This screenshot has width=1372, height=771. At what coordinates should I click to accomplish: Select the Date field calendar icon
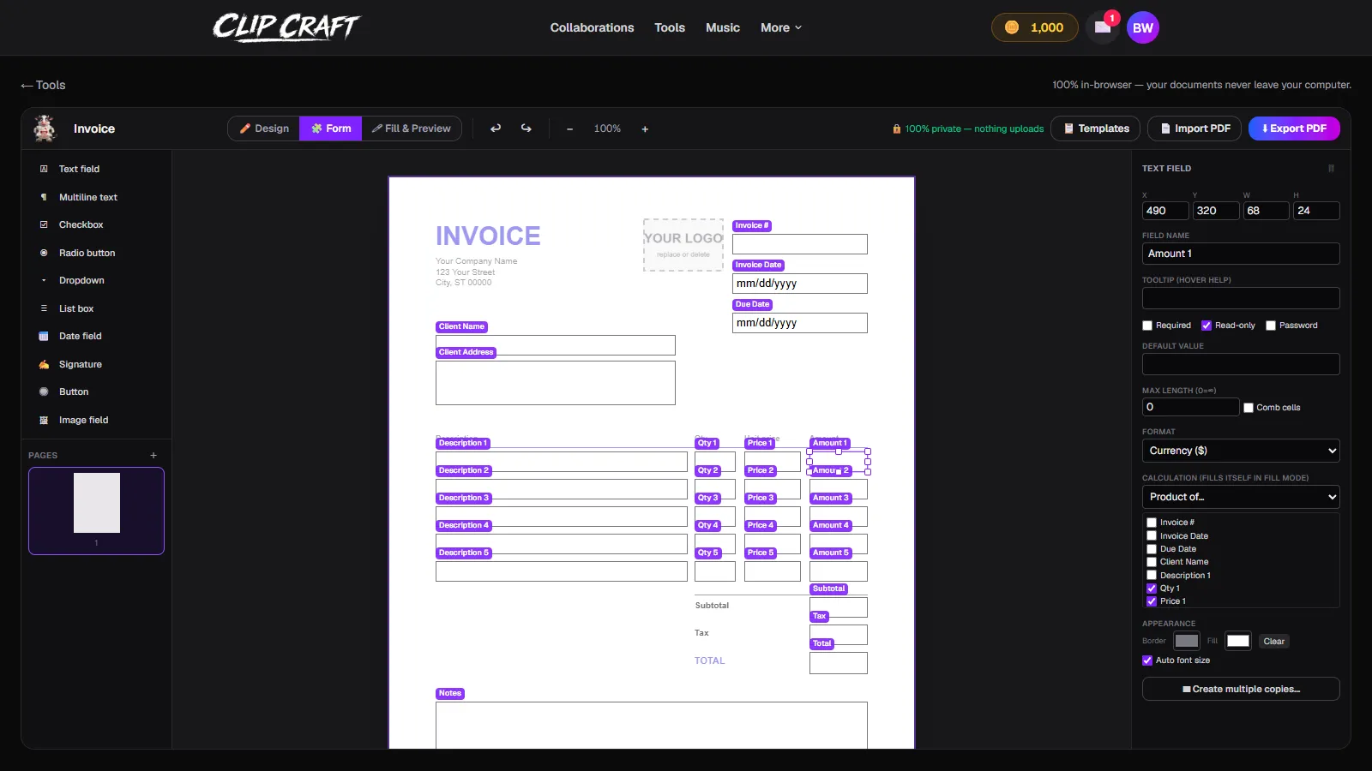(x=44, y=336)
